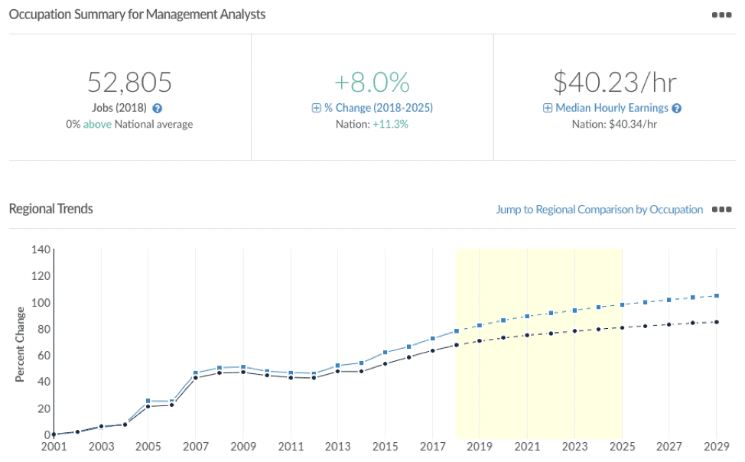Click the blue square marker at 2007
Image resolution: width=745 pixels, height=462 pixels.
[x=196, y=373]
